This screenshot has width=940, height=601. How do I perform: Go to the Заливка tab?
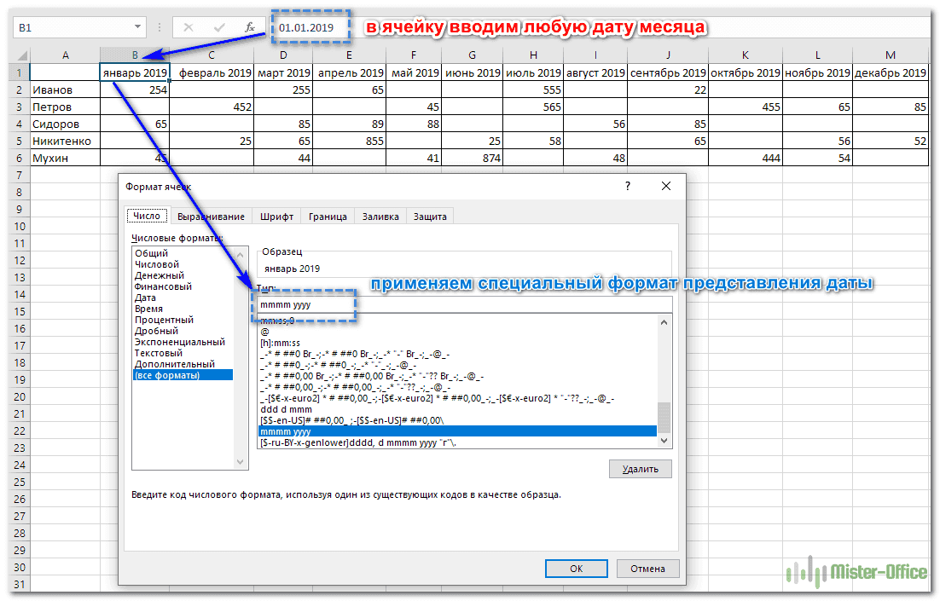380,217
